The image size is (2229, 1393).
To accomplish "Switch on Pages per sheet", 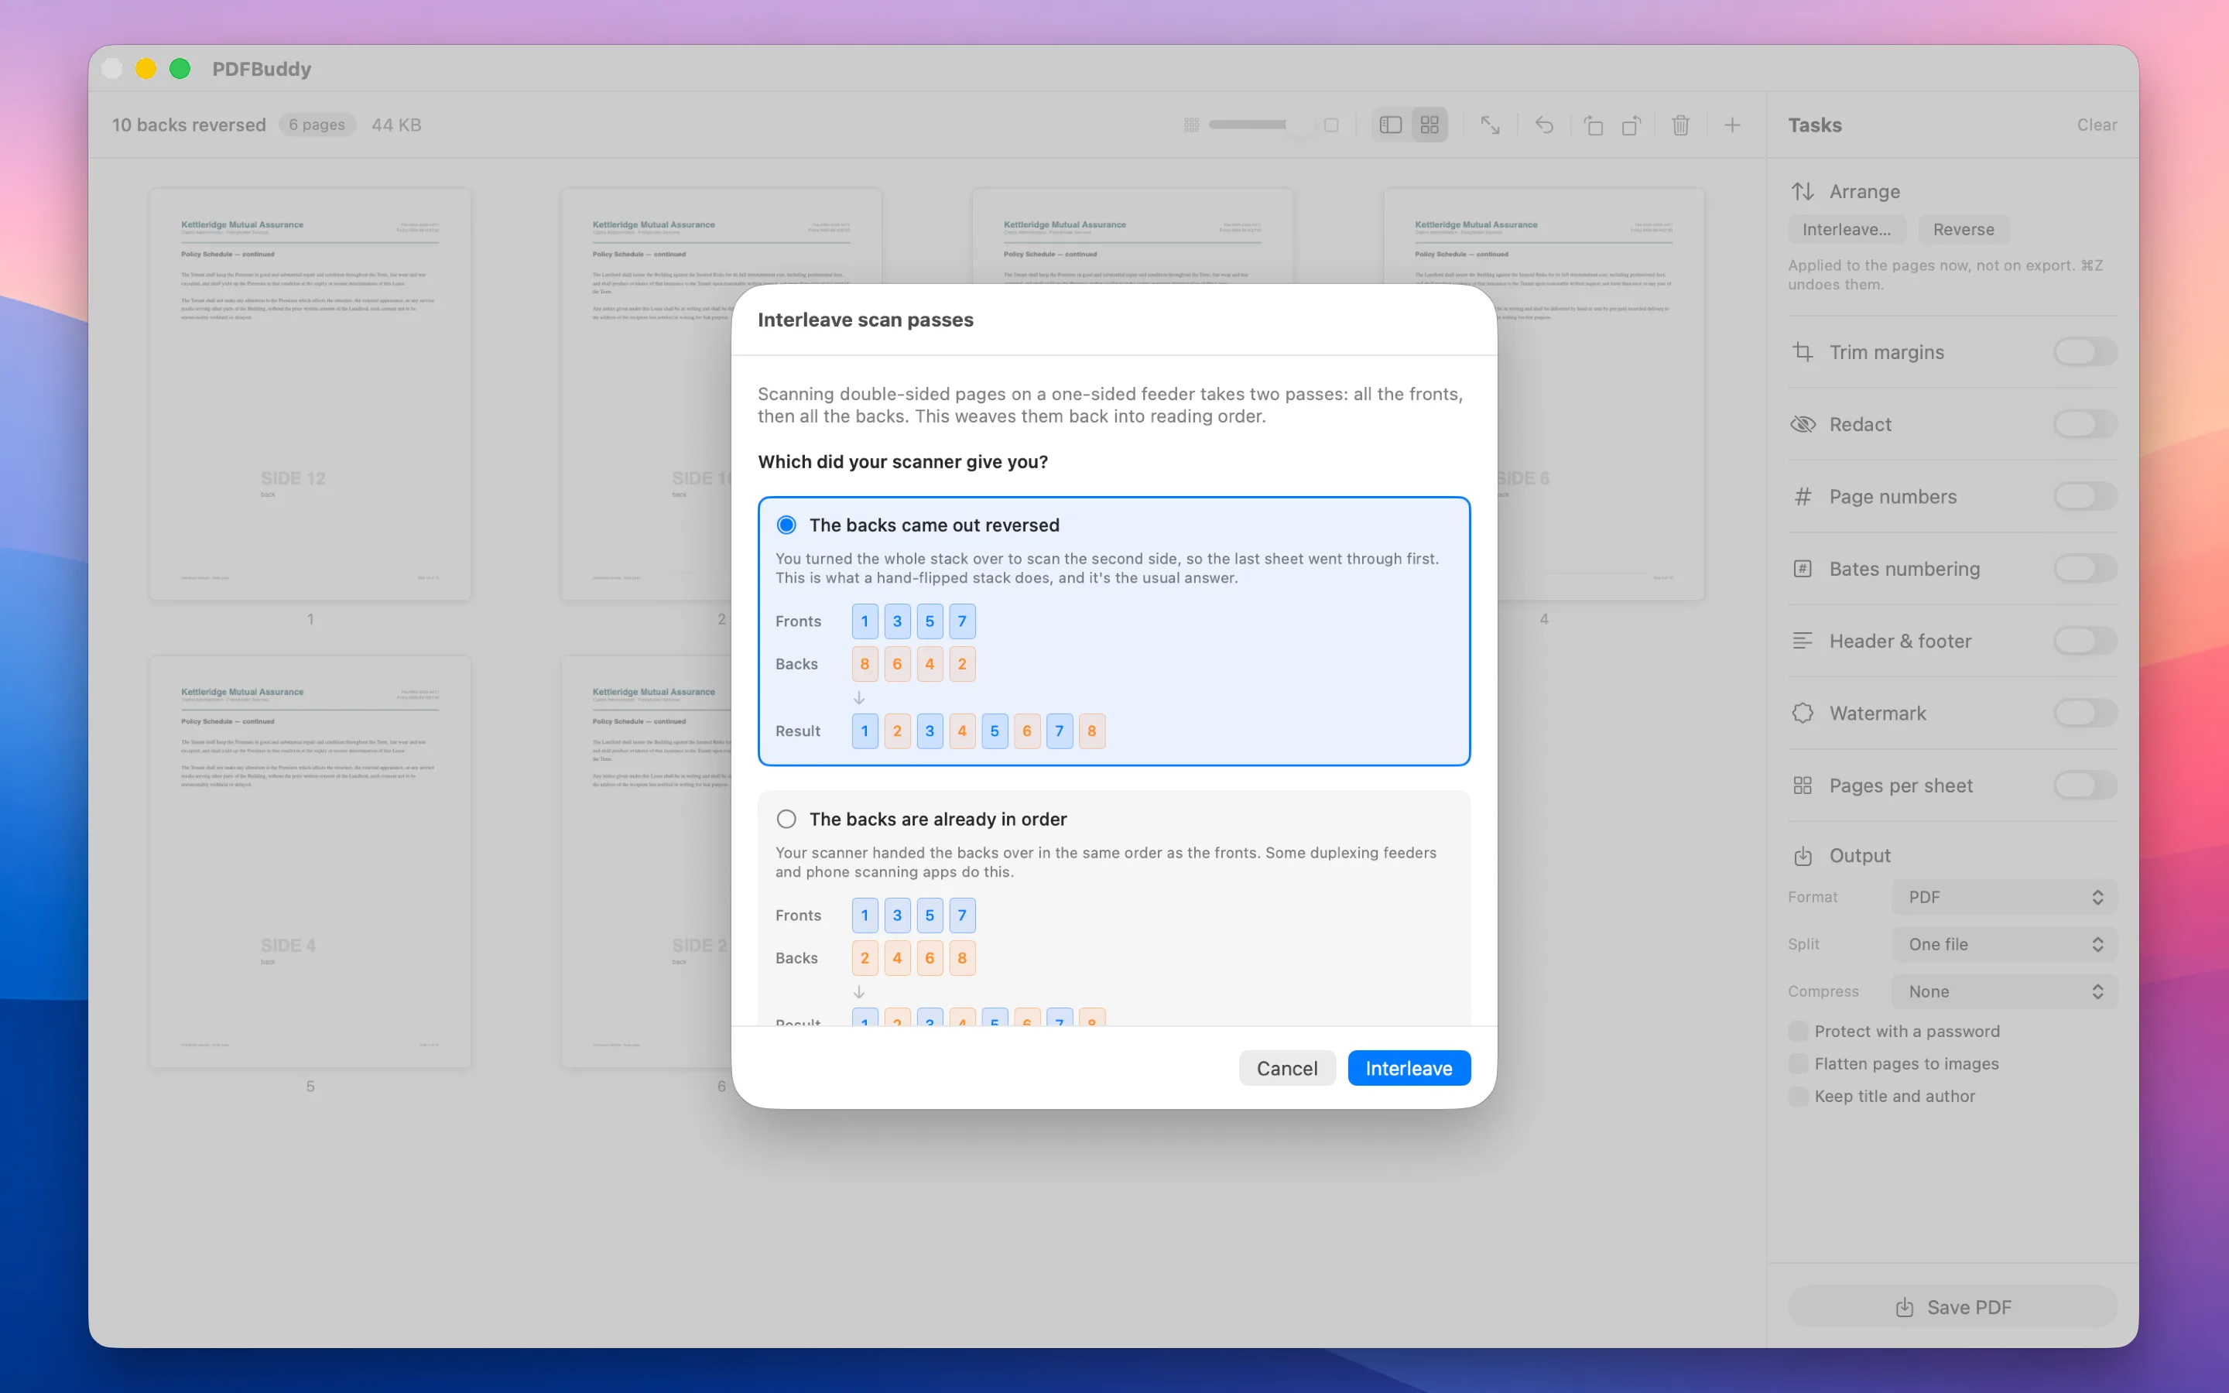I will pos(2085,785).
